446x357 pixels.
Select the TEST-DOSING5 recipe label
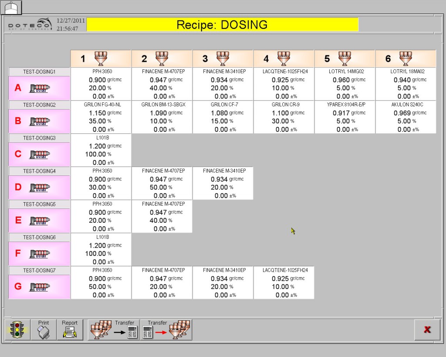click(39, 204)
